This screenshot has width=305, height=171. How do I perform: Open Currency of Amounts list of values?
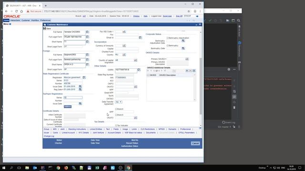[124, 46]
